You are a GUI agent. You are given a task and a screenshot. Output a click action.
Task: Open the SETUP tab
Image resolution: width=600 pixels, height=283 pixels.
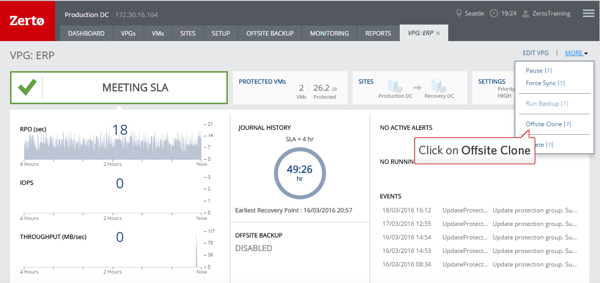pos(221,34)
